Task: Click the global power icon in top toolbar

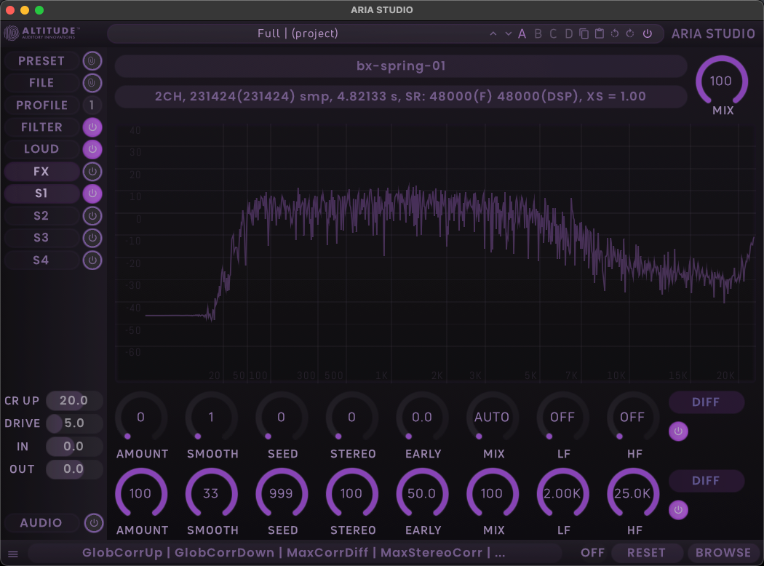Action: pyautogui.click(x=647, y=33)
